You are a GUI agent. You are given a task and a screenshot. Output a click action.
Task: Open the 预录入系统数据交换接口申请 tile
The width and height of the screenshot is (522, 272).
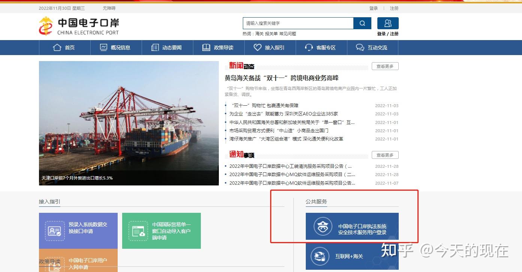78,231
